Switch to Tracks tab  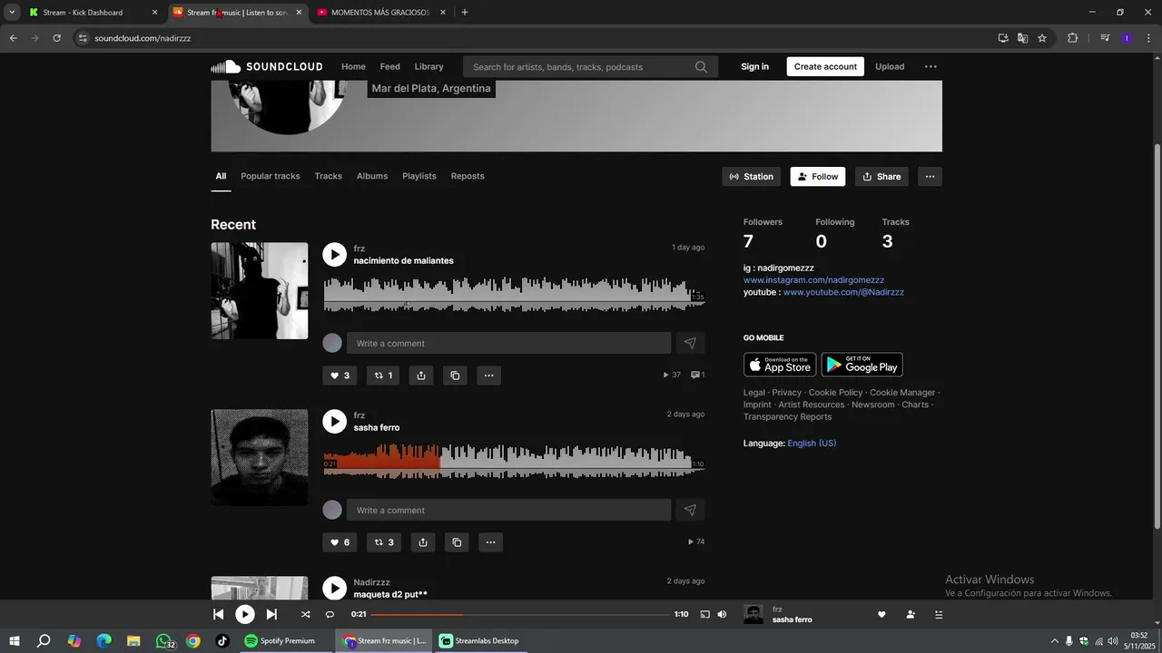(329, 176)
